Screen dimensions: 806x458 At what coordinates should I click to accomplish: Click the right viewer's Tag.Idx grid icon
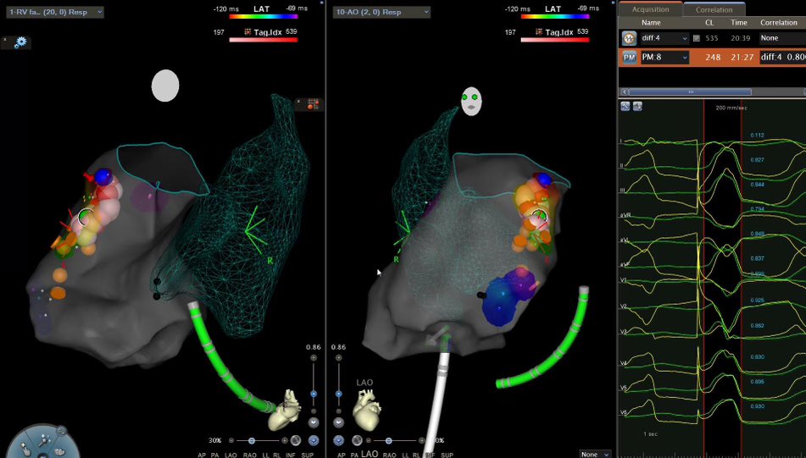[539, 32]
